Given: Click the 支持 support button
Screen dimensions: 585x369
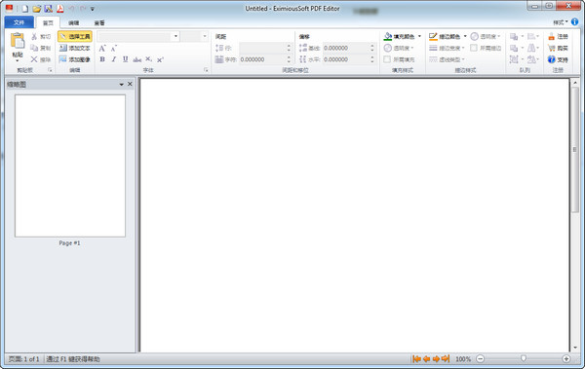Looking at the screenshot, I should tap(558, 59).
